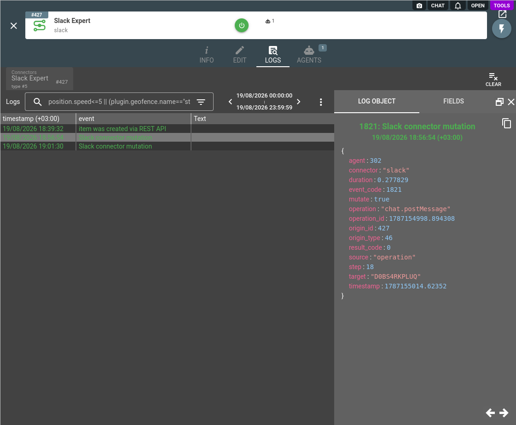Click the purple TOOLS button

coord(502,6)
